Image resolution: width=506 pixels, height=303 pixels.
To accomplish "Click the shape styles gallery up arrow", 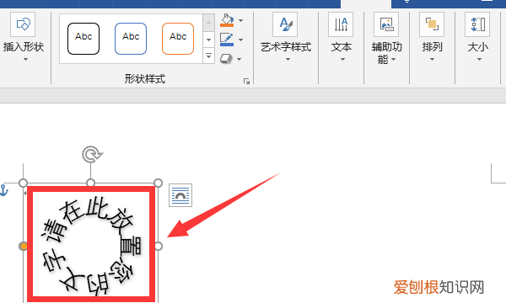I will point(209,23).
